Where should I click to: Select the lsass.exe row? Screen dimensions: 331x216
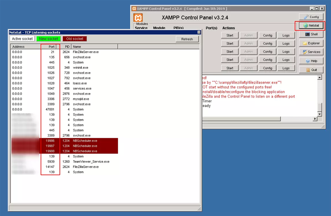64,83
